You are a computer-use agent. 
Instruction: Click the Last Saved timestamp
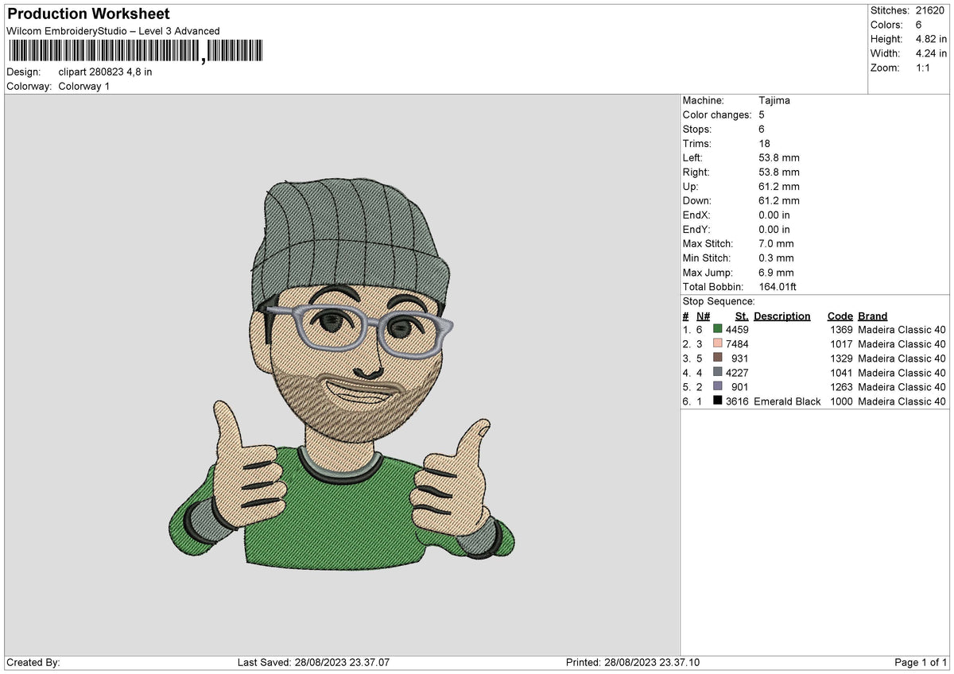pyautogui.click(x=313, y=663)
